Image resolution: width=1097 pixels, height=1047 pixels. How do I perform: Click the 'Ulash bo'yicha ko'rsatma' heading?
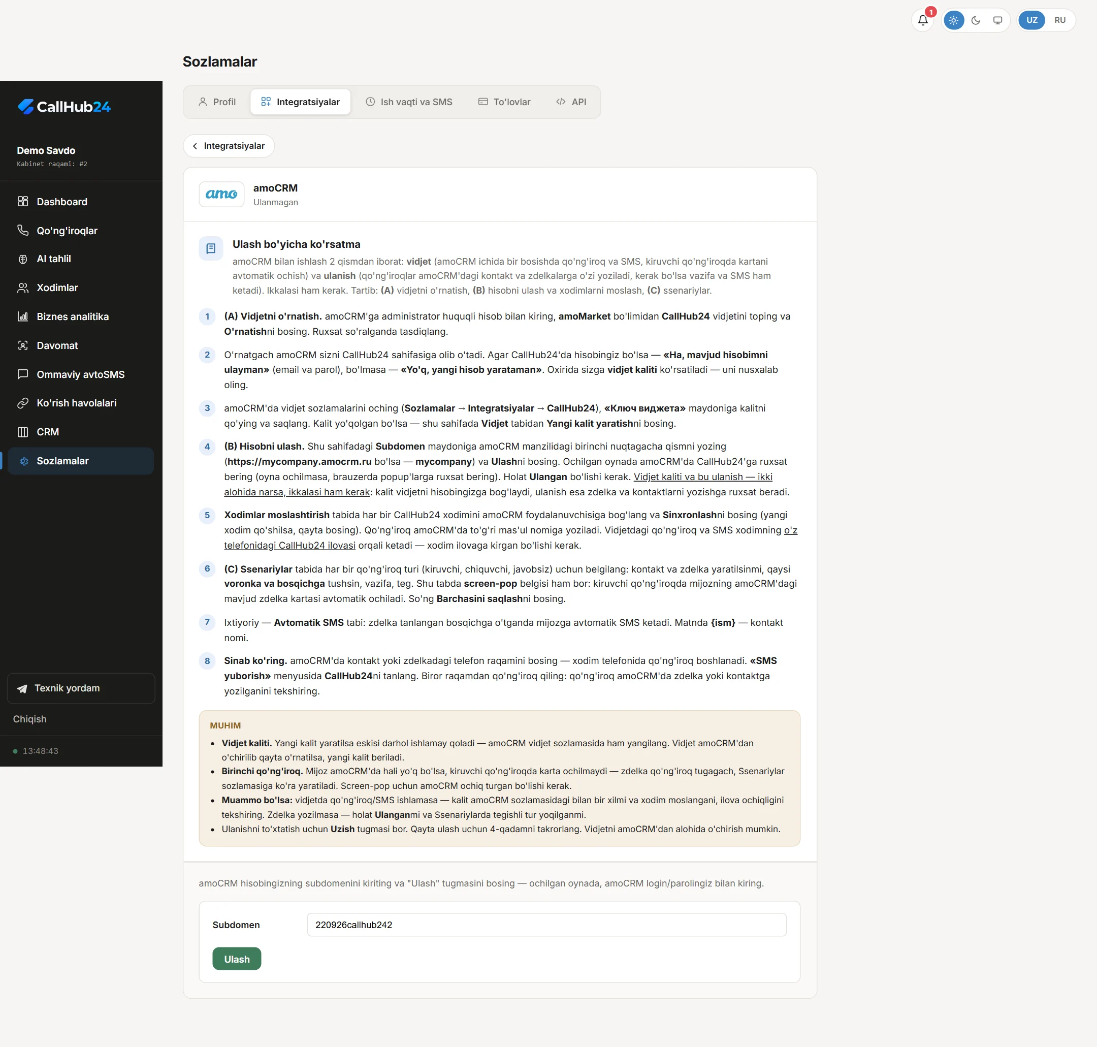(x=296, y=244)
